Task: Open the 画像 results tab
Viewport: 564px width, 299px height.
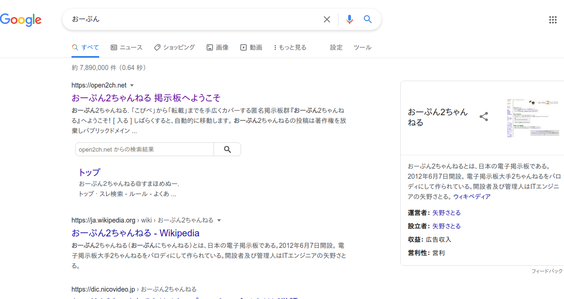Action: point(217,47)
